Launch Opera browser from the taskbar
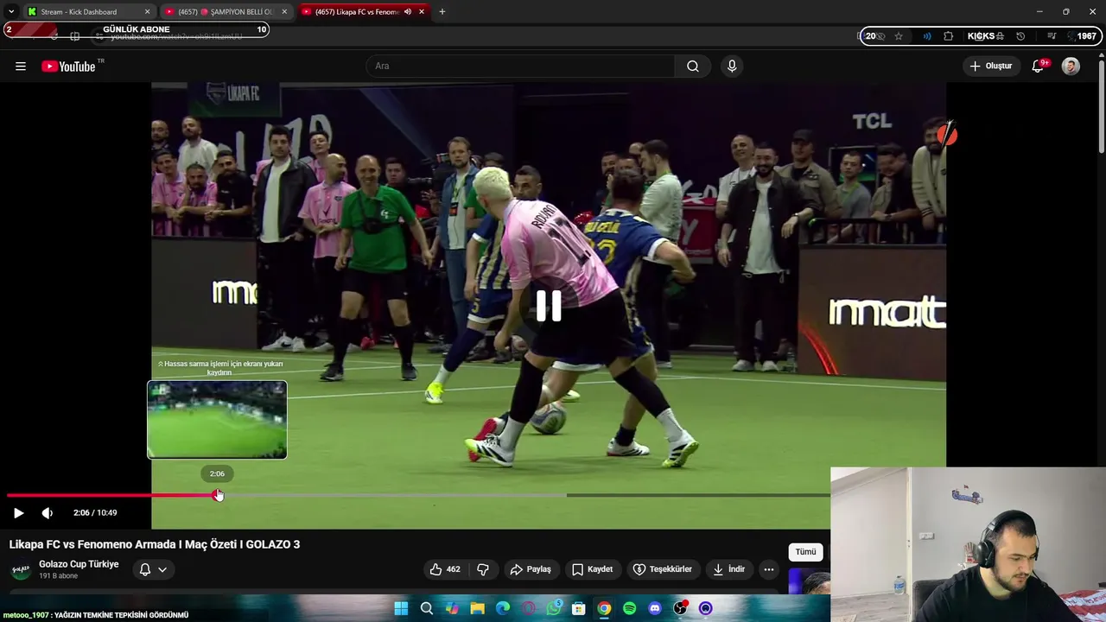Image resolution: width=1106 pixels, height=622 pixels. click(x=528, y=609)
